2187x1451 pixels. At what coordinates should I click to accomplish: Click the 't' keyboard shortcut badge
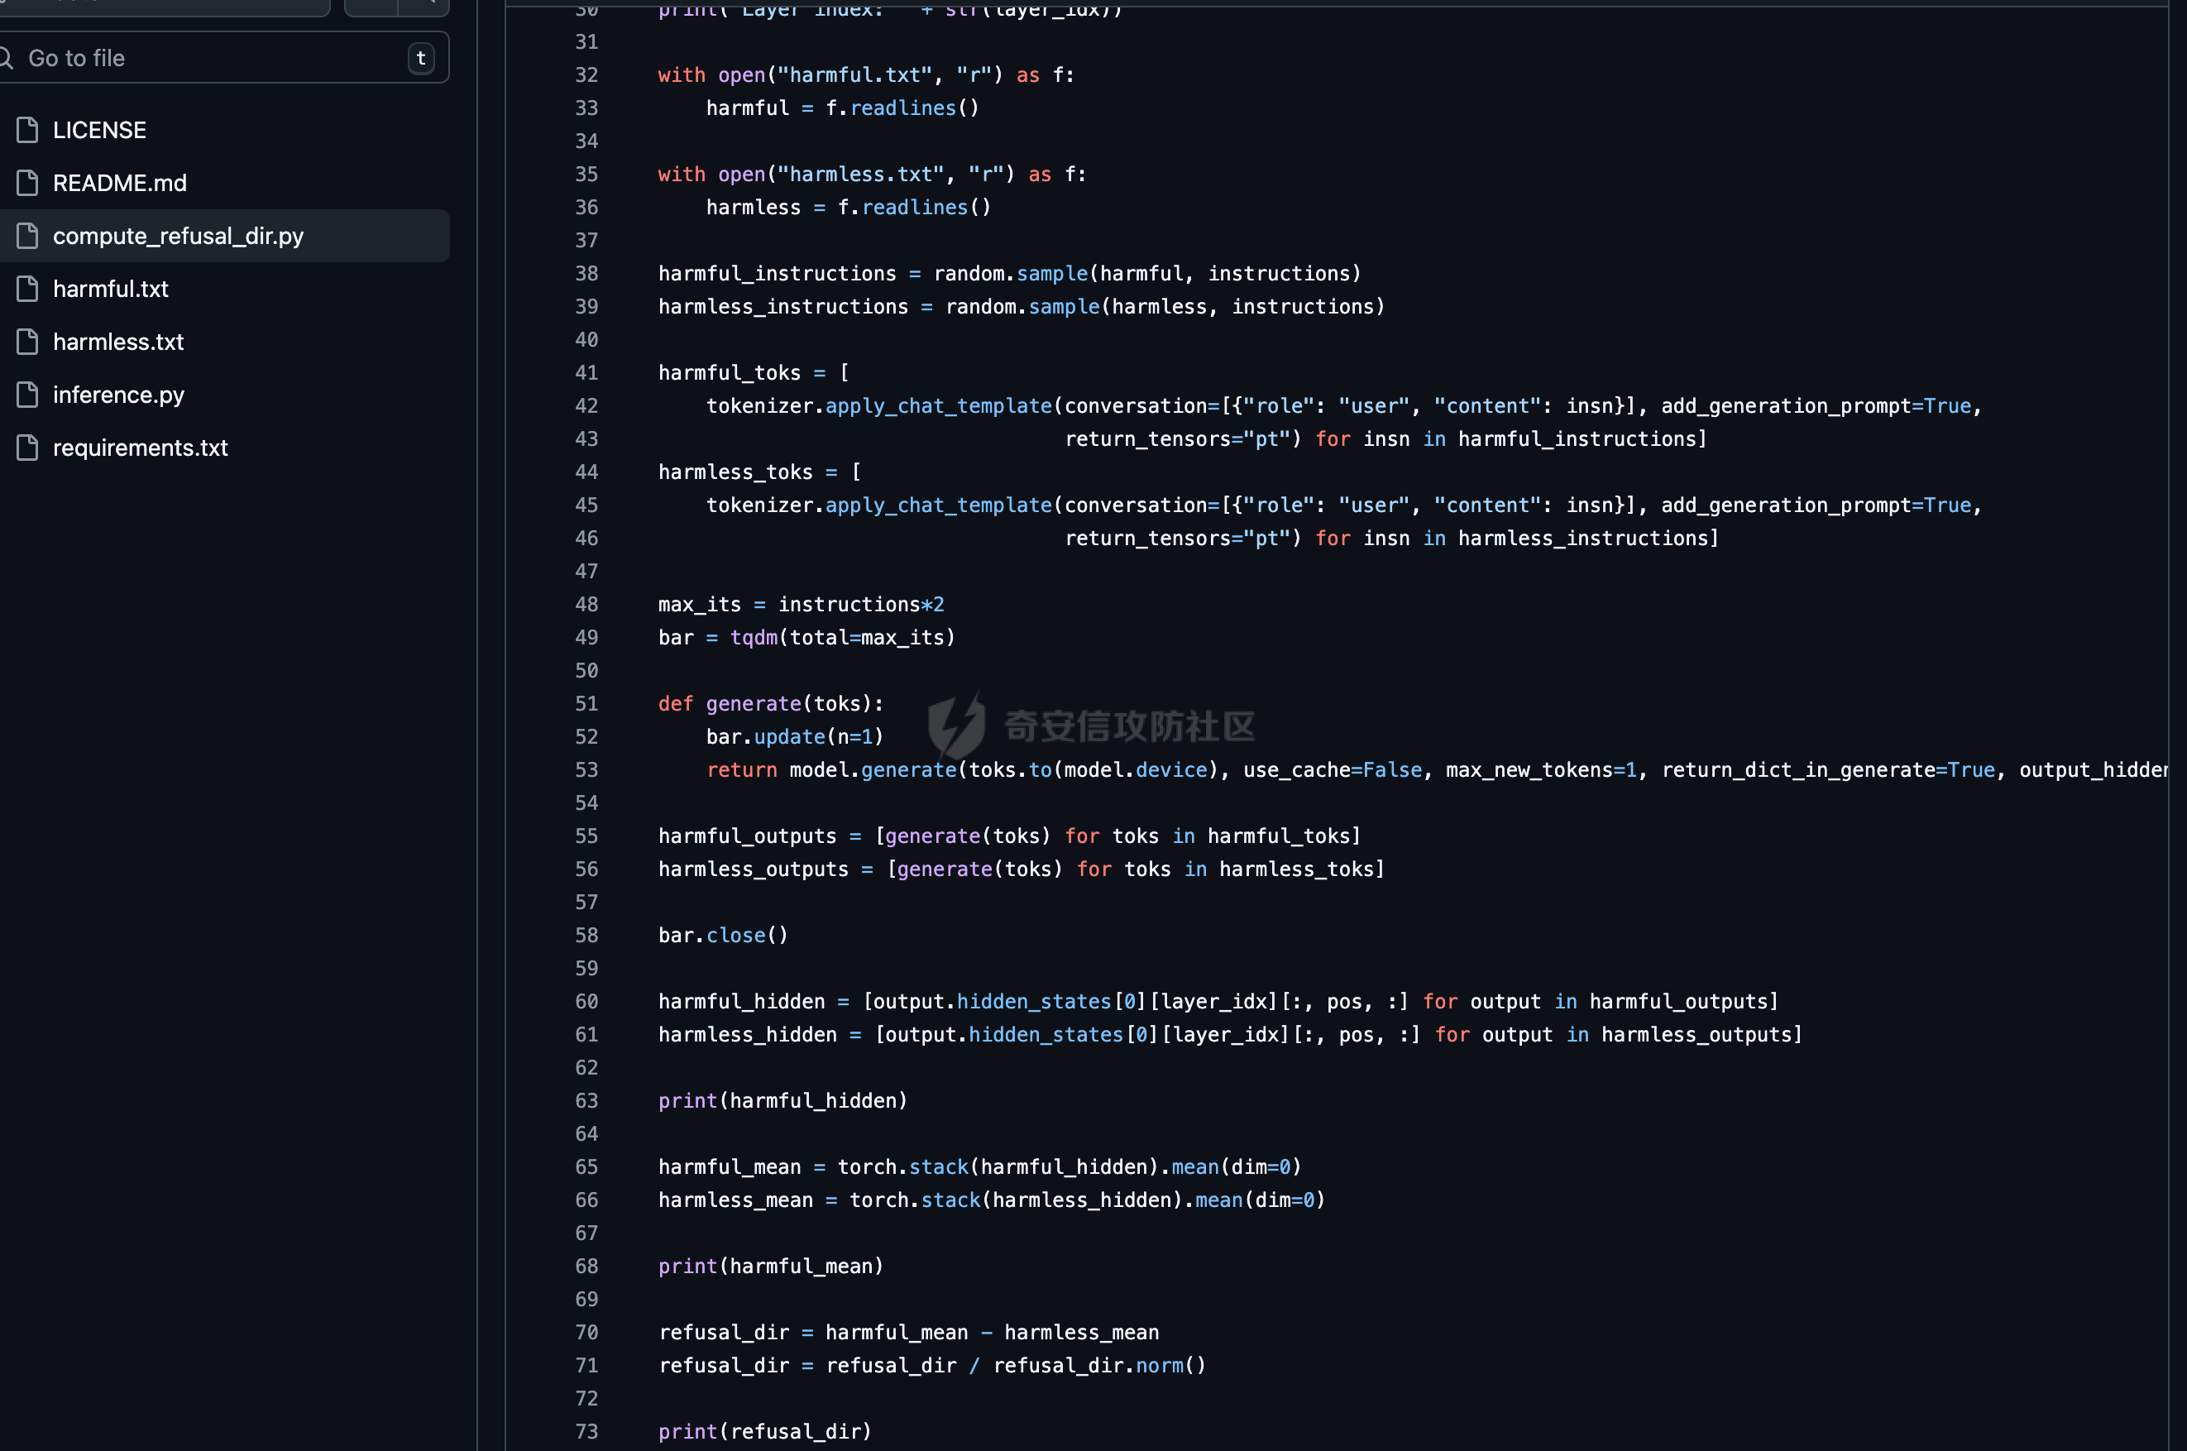click(421, 58)
